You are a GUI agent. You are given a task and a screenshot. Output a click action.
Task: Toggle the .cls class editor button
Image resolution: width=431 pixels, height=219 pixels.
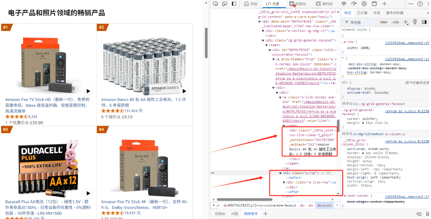point(395,22)
